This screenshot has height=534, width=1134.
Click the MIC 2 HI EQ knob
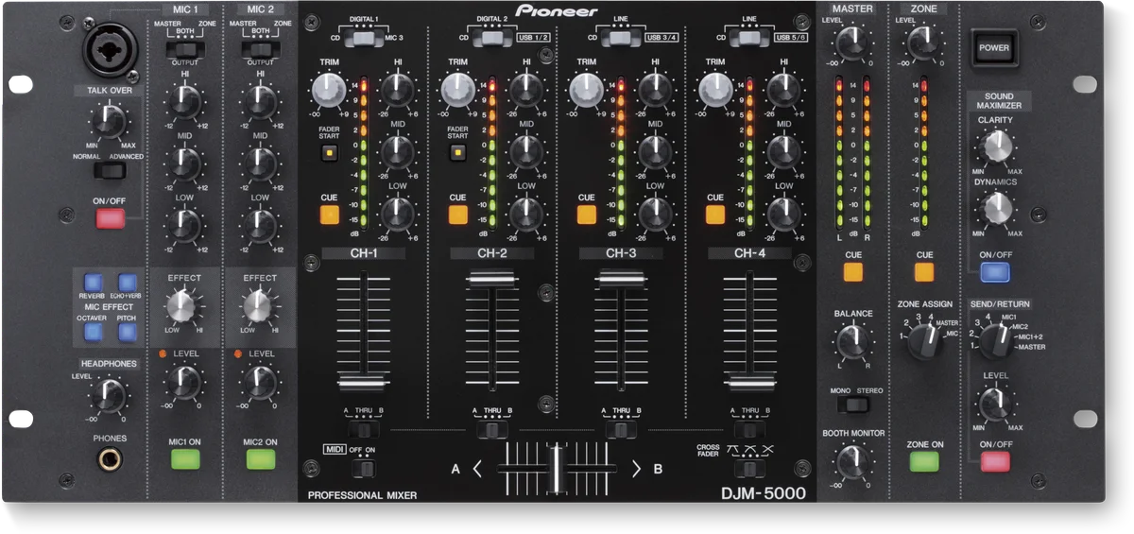click(x=259, y=100)
